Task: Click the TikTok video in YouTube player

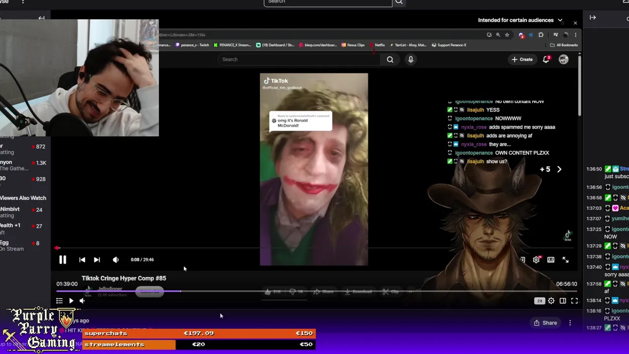Action: coord(314,170)
